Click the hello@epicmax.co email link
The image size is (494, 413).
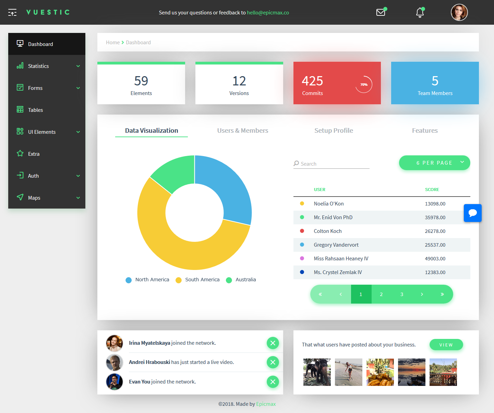point(268,13)
